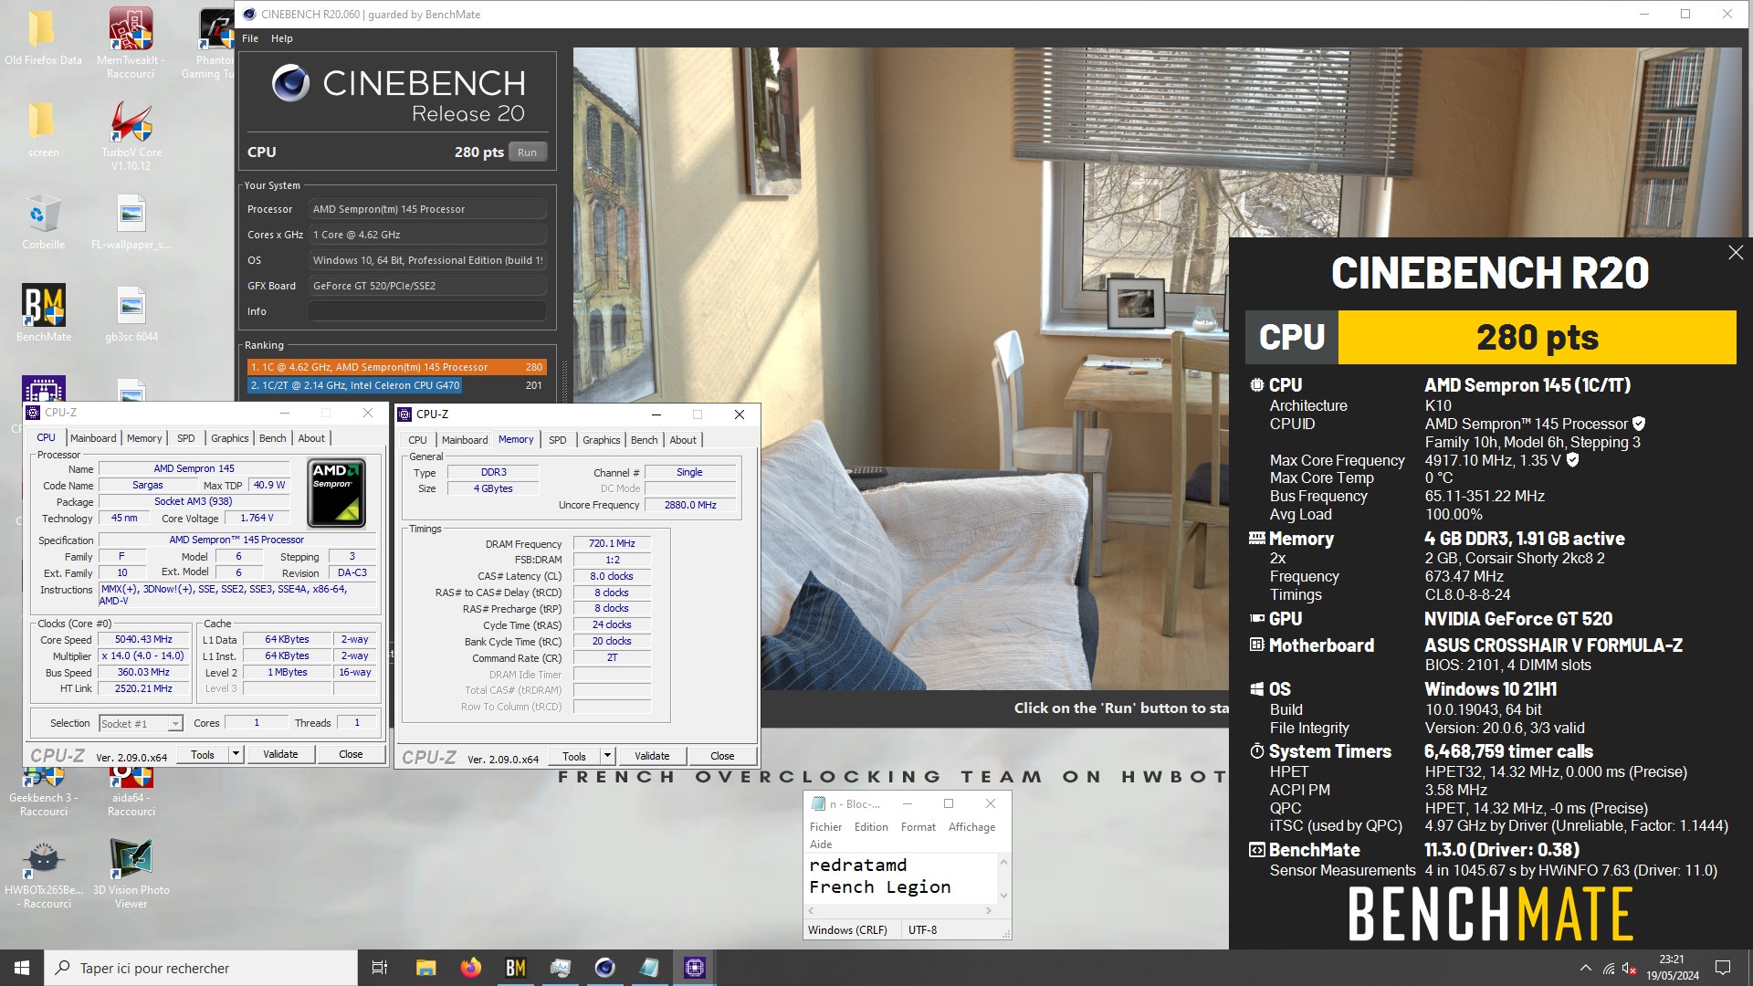
Task: Switch to Cinebench taskbar icon
Action: click(x=604, y=968)
